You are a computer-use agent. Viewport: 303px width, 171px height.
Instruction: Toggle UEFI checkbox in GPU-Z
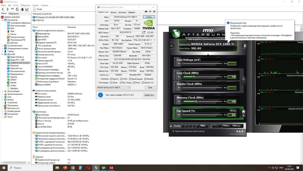pos(148,32)
